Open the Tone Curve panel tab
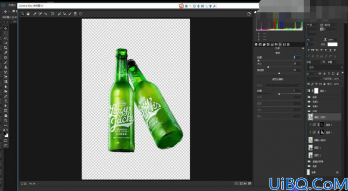 [260, 44]
